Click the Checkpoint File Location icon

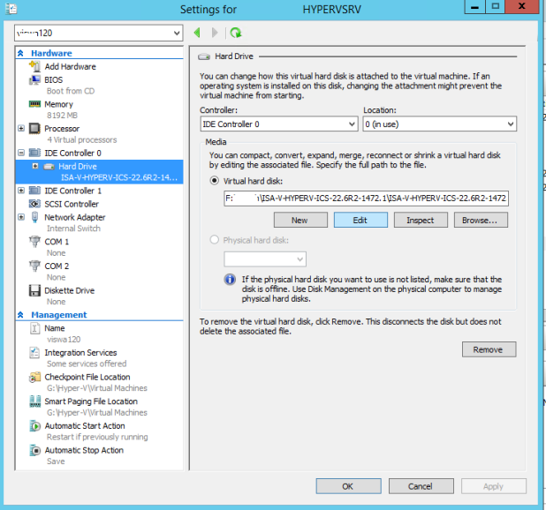tap(34, 377)
